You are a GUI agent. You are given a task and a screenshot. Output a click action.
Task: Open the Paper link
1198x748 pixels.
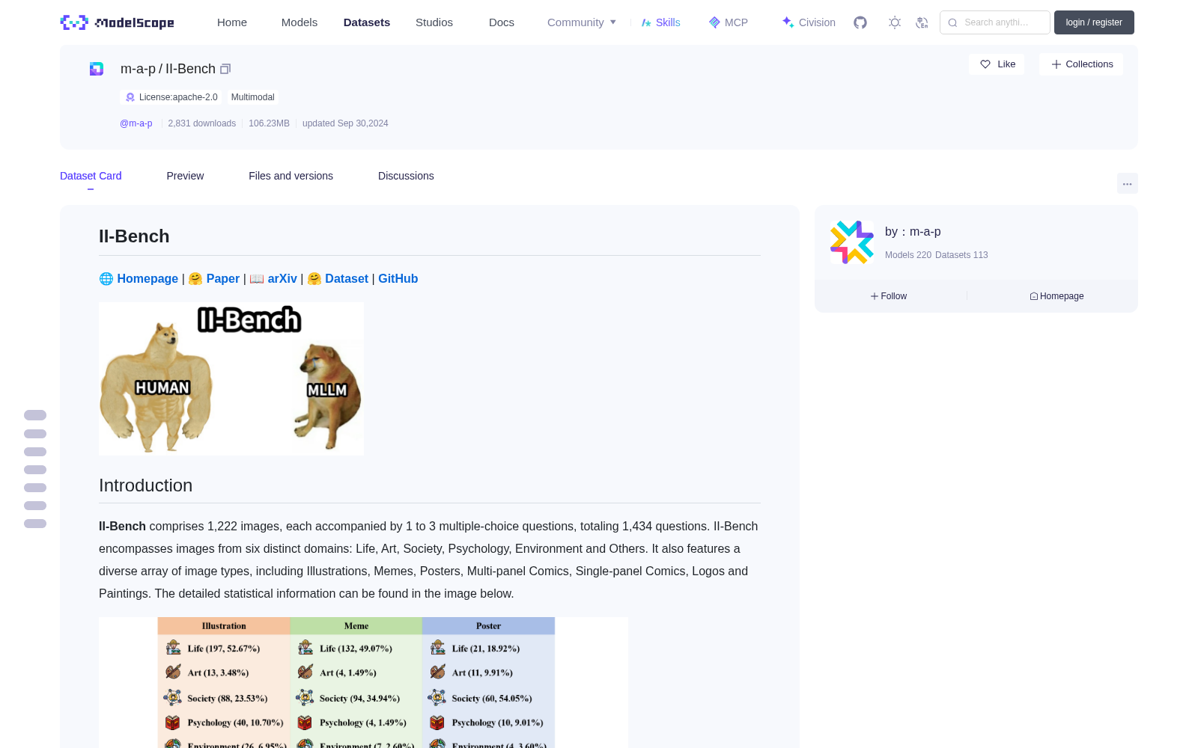click(223, 278)
